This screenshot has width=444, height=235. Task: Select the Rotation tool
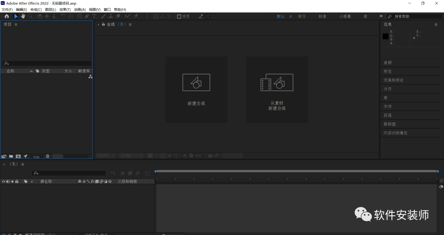(63, 16)
